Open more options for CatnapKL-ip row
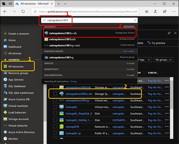The image size is (179, 144). coord(167,133)
